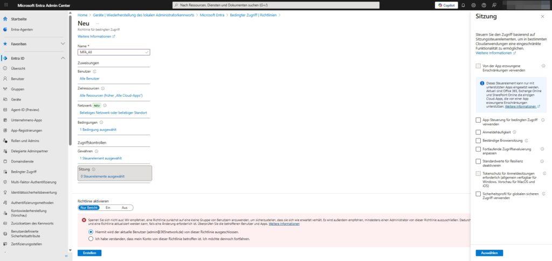Open the 1 Bedingung ausgewählt link
The image size is (552, 261).
98,130
